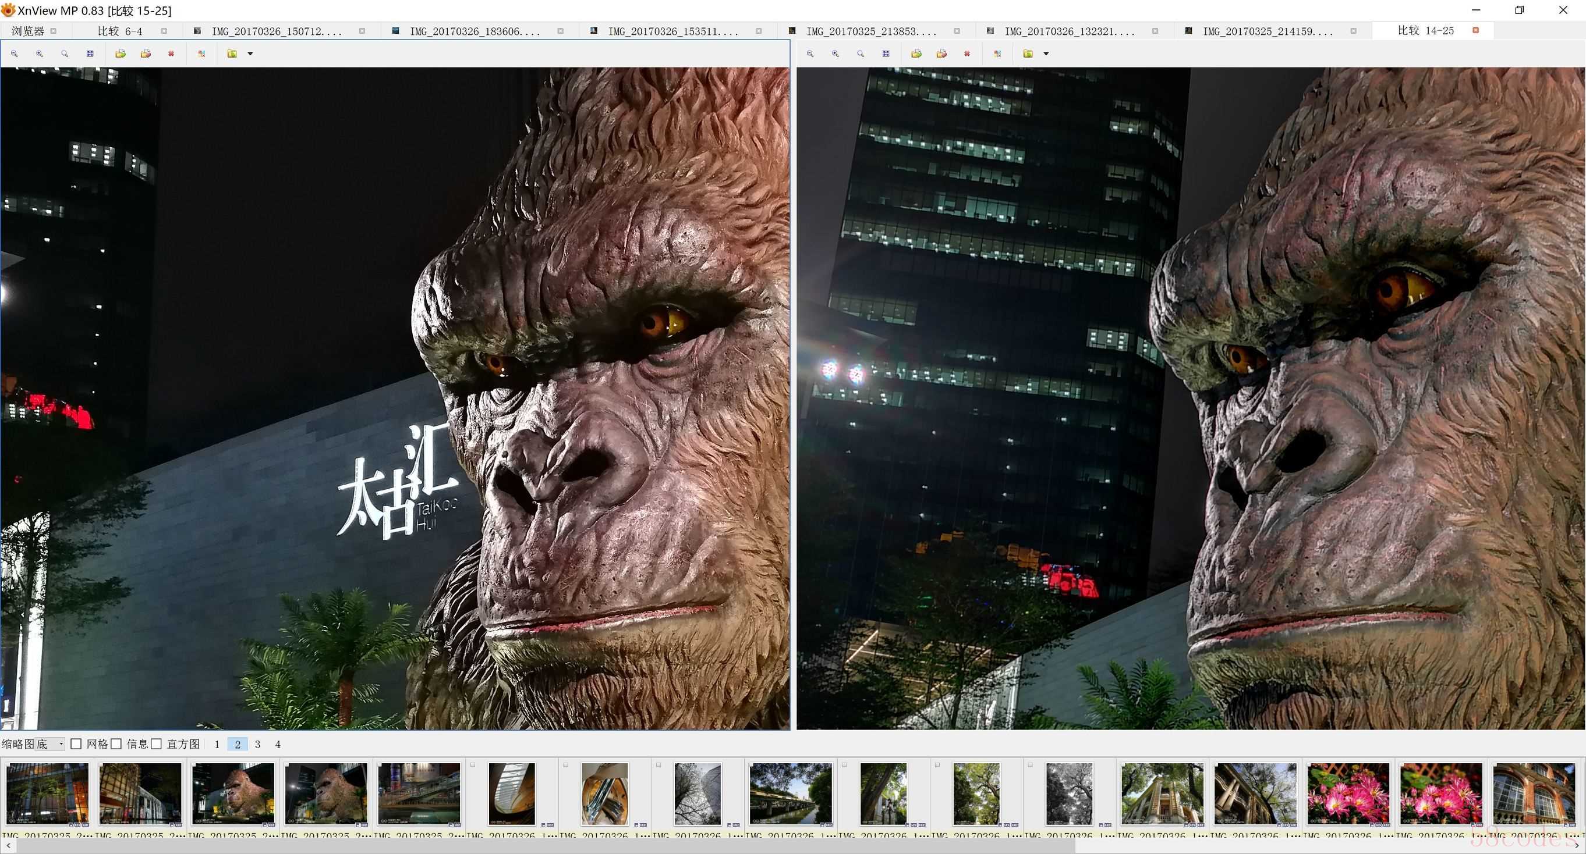Select the first pink flowers thumbnail
1586x854 pixels.
1348,793
